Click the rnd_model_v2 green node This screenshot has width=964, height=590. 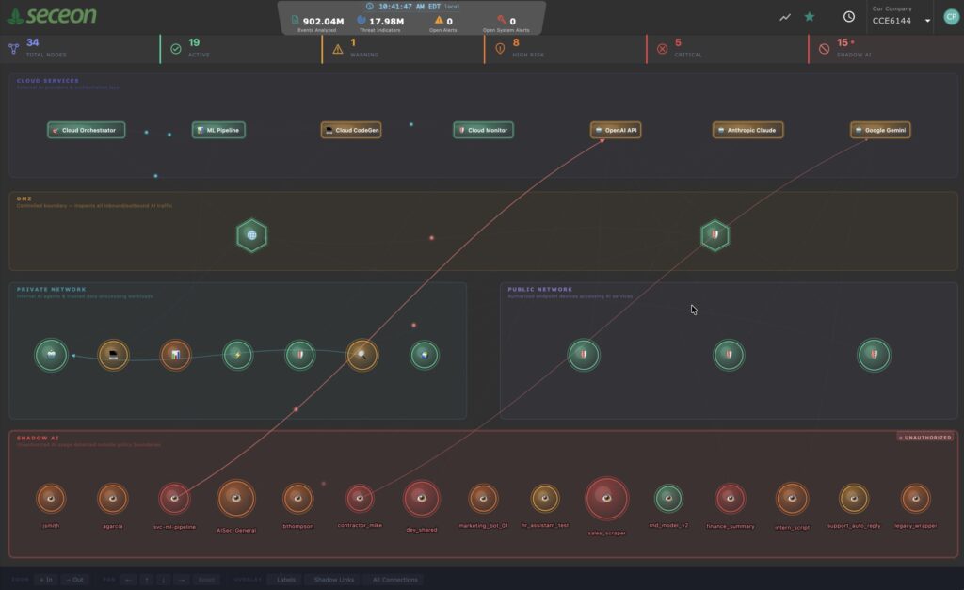[668, 499]
